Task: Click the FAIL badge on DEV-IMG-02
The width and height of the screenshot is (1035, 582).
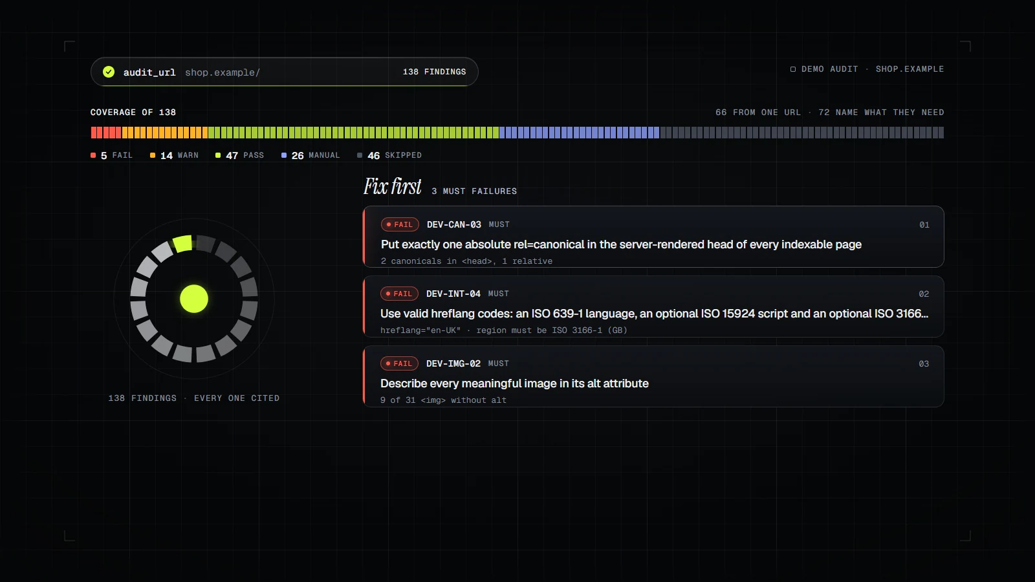Action: (x=399, y=363)
